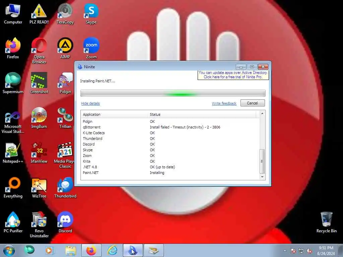Select the WizTree desktop icon
This screenshot has height=257, width=343.
pos(39,187)
